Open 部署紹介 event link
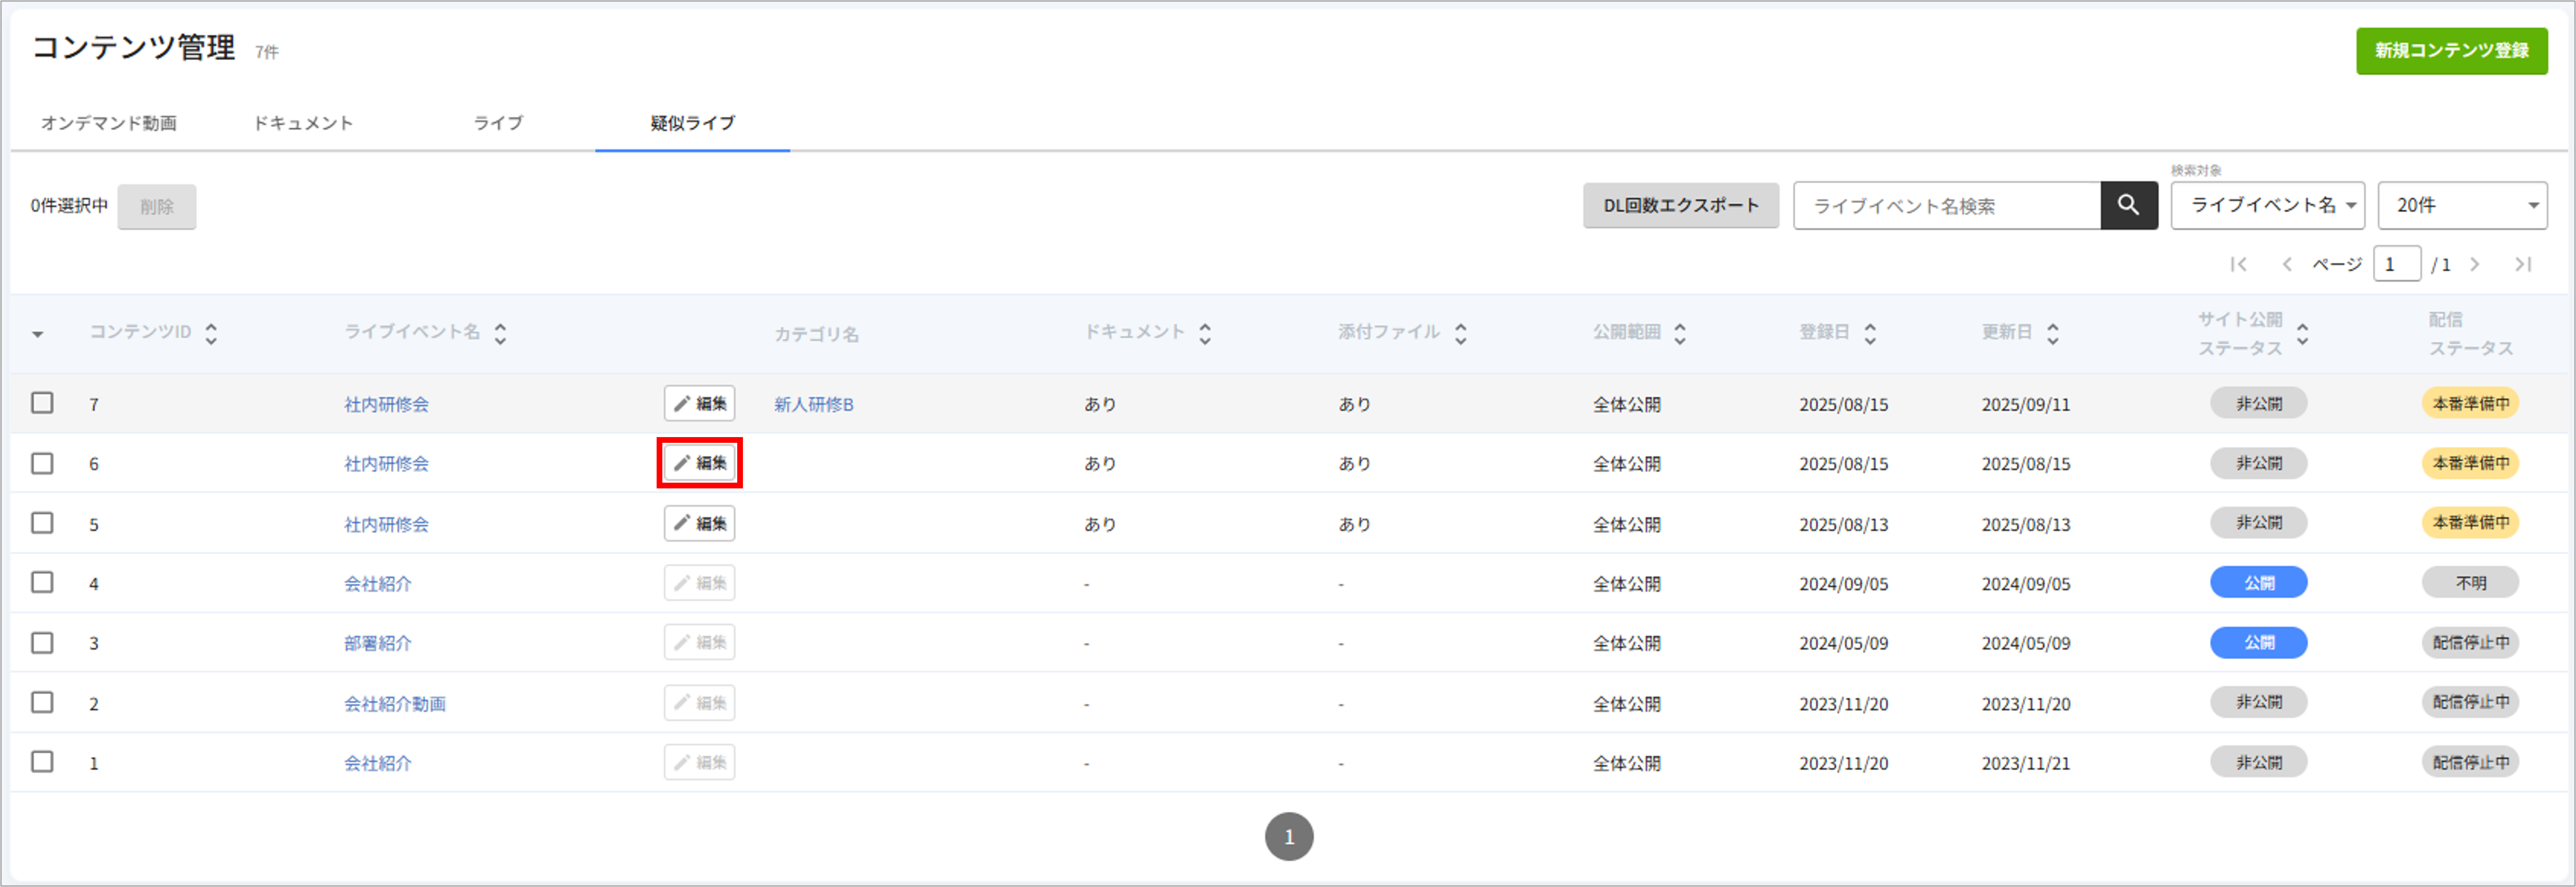Image resolution: width=2576 pixels, height=887 pixels. pos(378,643)
